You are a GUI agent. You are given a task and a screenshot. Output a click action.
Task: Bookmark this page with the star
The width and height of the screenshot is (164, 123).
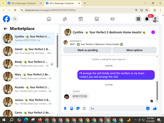click(147, 10)
